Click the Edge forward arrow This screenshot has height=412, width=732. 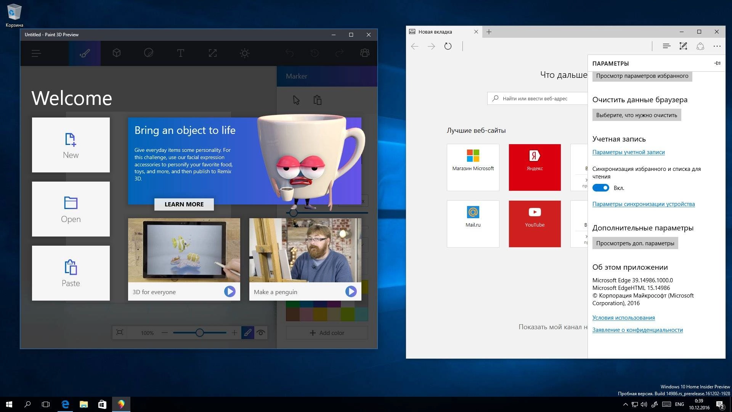(x=431, y=46)
